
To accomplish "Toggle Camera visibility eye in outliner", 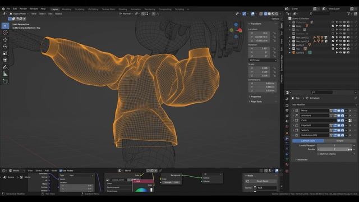I will click(340, 53).
